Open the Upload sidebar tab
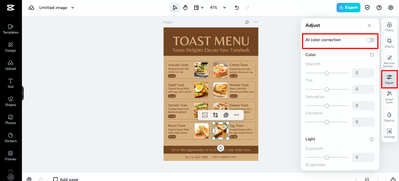399x181 pixels. tap(11, 65)
